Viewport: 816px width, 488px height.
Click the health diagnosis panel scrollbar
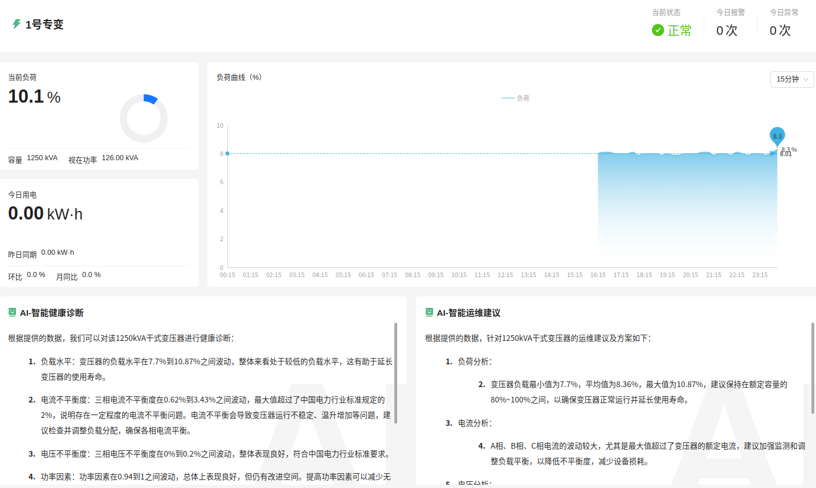click(395, 373)
